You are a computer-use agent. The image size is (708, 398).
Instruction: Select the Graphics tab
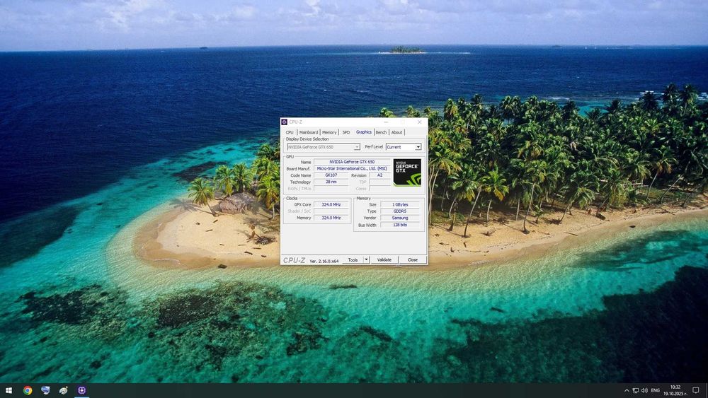click(363, 131)
